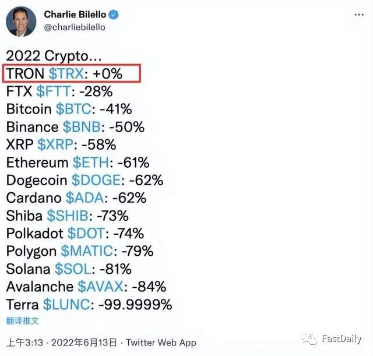This screenshot has height=356, width=373.
Task: Click the 翻译推文 translate tweet link
Action: click(x=22, y=321)
